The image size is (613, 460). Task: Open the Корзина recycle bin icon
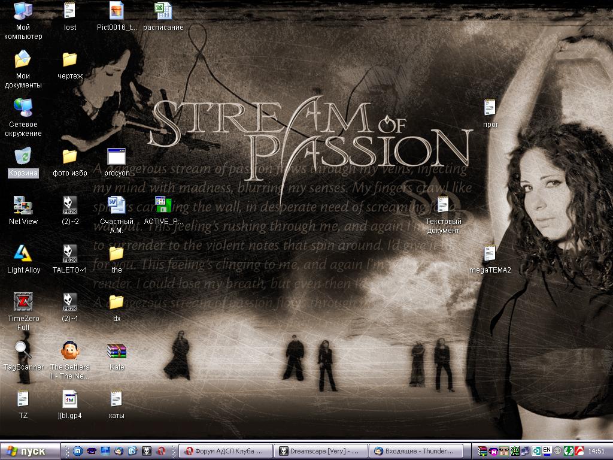click(23, 157)
